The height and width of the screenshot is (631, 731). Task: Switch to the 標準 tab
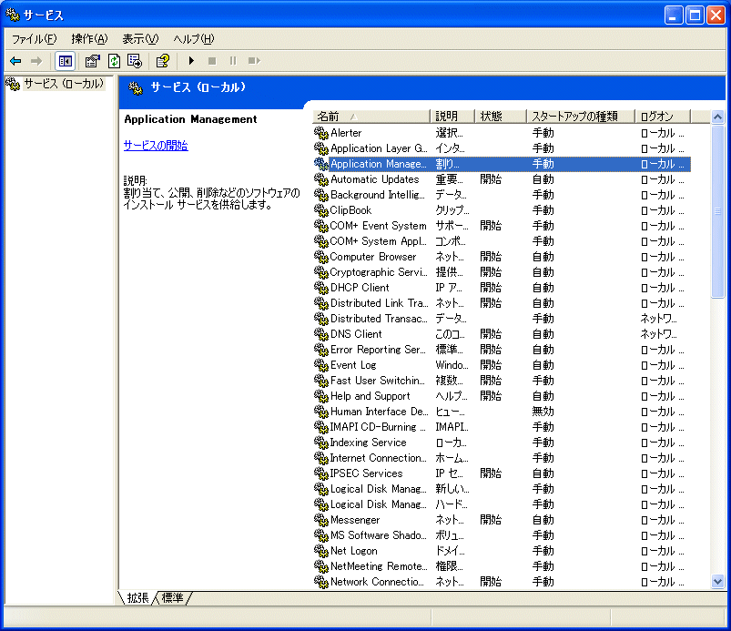coord(172,597)
